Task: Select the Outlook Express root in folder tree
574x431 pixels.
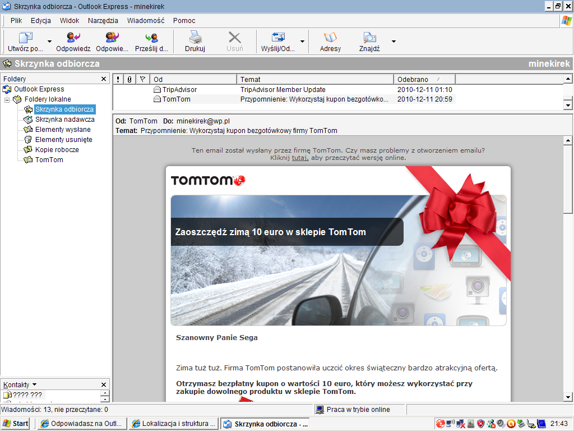Action: tap(39, 89)
